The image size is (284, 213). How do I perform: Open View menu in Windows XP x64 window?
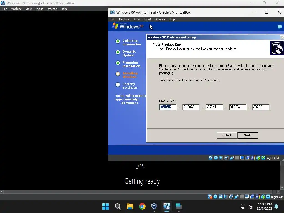pyautogui.click(x=137, y=19)
